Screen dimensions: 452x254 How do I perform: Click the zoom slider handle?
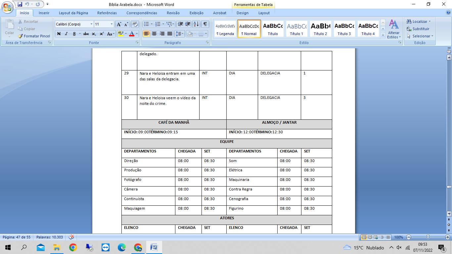[428, 237]
